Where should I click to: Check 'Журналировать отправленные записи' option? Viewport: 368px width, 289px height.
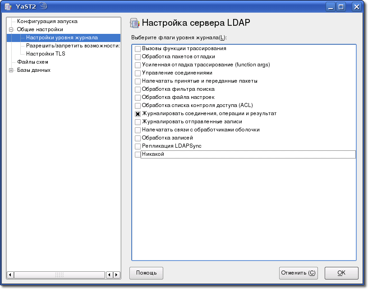[x=138, y=122]
